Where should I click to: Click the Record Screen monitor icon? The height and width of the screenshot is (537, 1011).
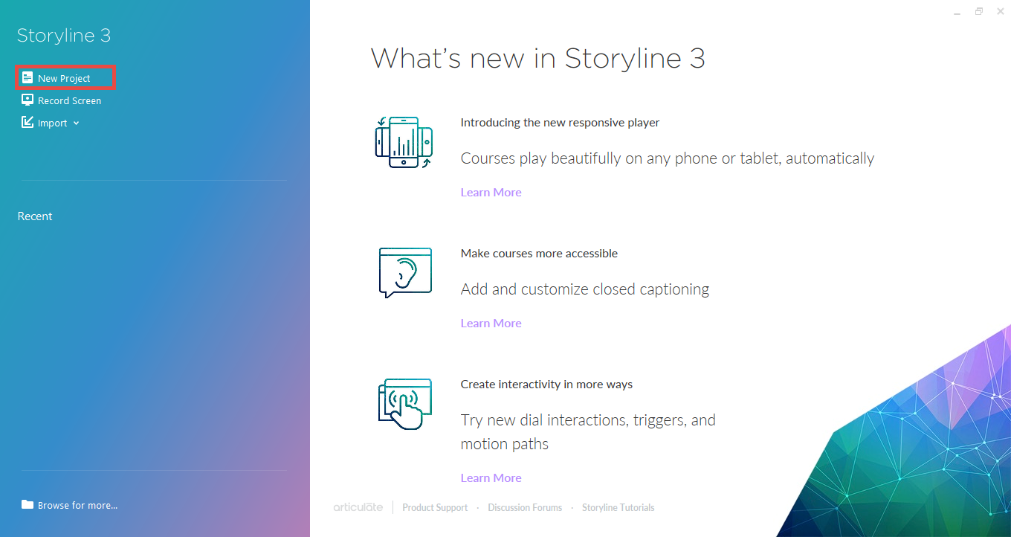(28, 100)
